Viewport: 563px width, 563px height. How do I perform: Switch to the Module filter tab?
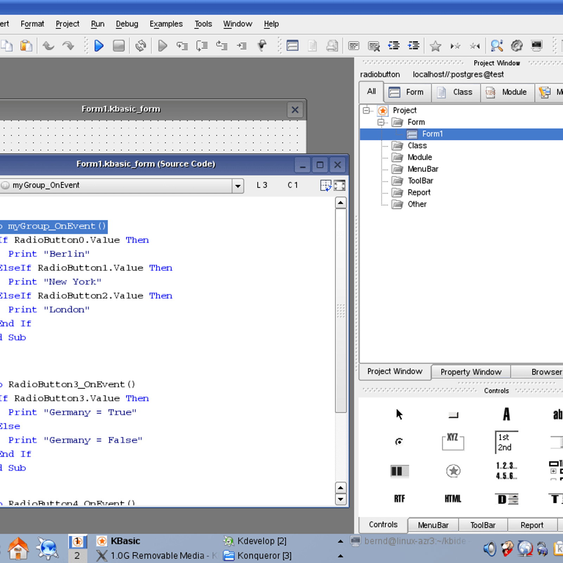point(507,92)
